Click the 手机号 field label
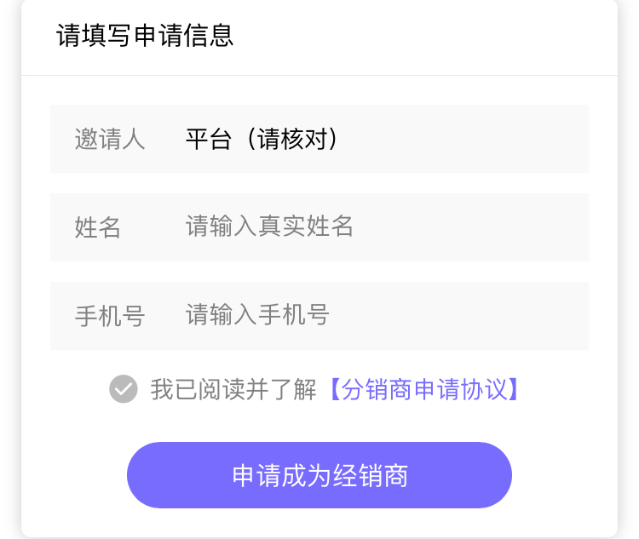The height and width of the screenshot is (539, 639). click(110, 316)
